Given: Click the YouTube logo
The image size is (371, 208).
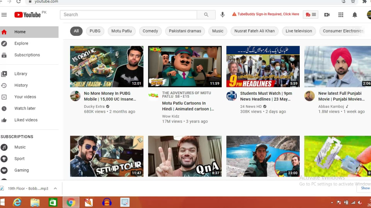Looking at the screenshot, I should [x=28, y=15].
